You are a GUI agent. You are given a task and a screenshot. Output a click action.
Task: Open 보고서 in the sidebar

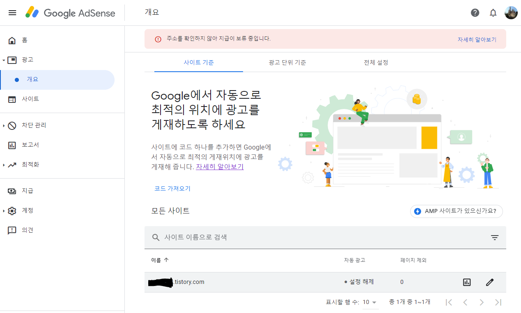point(30,145)
